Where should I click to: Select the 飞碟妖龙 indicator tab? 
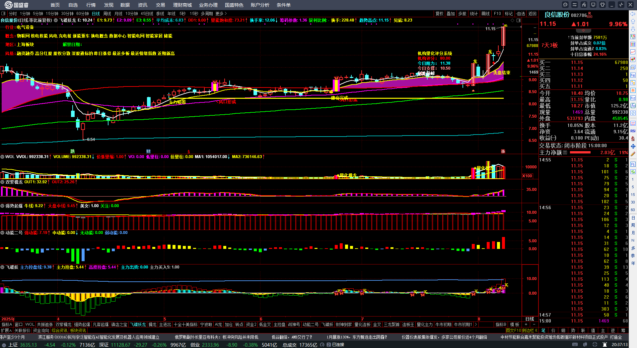[138, 324]
